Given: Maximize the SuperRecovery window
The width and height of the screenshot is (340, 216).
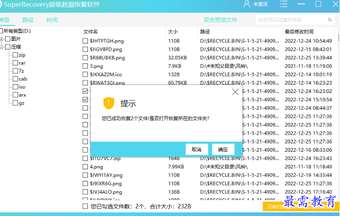Looking at the screenshot, I should click(318, 4).
